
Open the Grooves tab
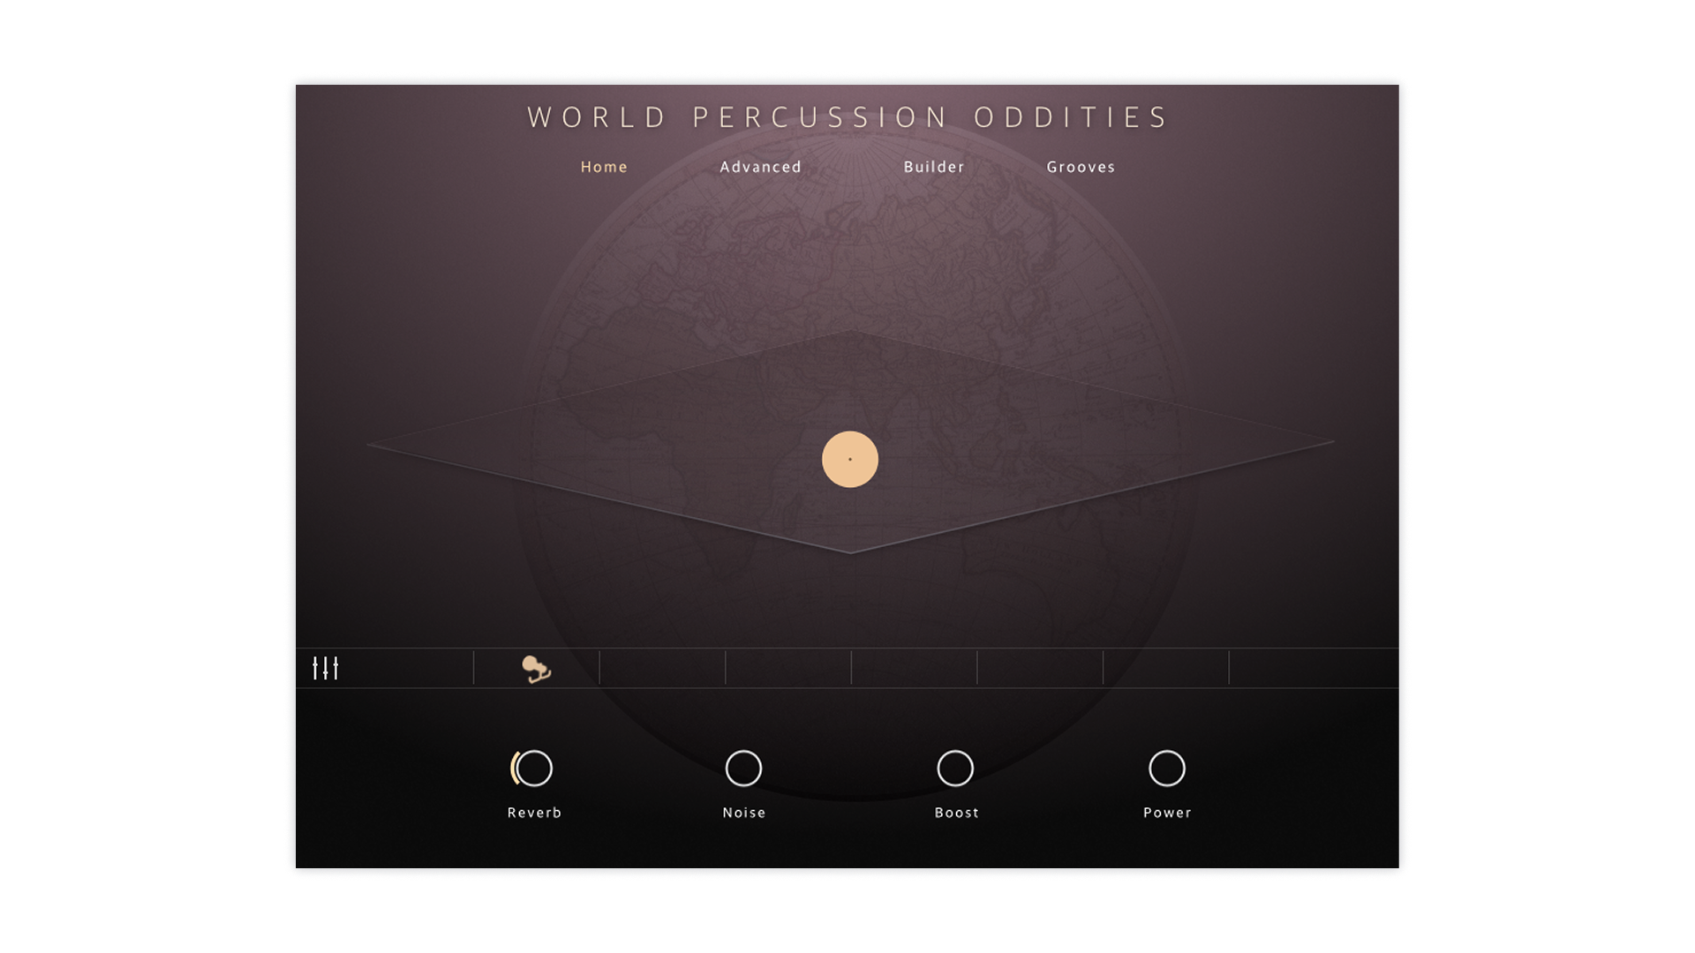(x=1081, y=167)
